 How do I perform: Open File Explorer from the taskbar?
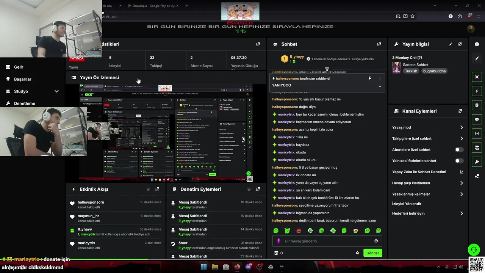point(215,267)
